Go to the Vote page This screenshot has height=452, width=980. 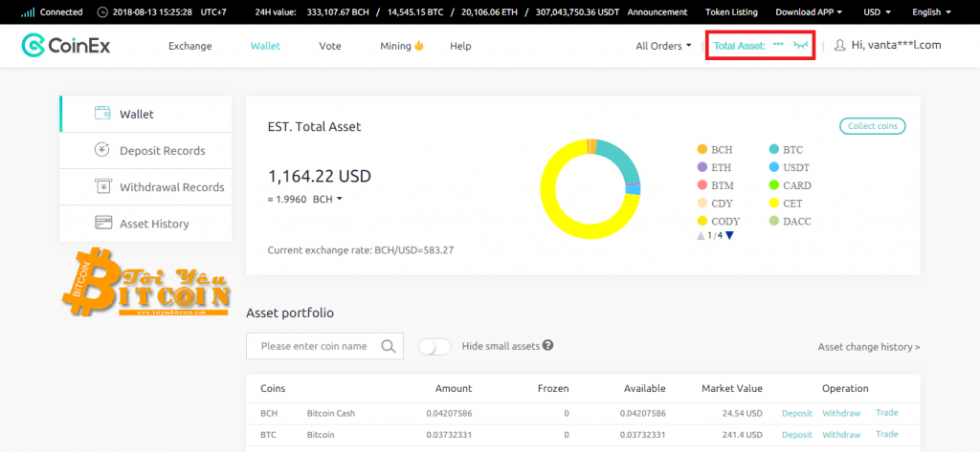[329, 46]
